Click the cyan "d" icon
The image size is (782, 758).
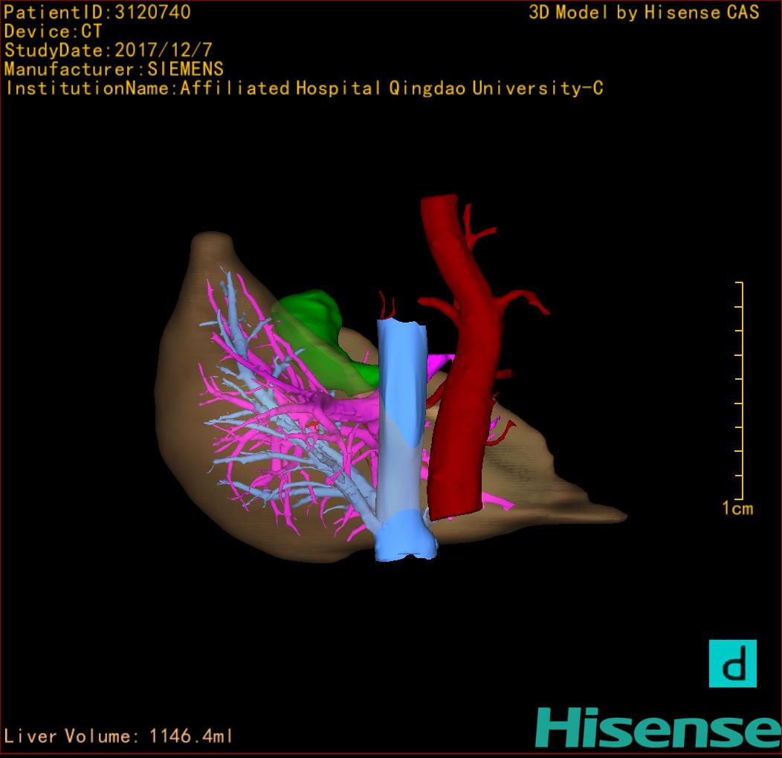(x=732, y=663)
